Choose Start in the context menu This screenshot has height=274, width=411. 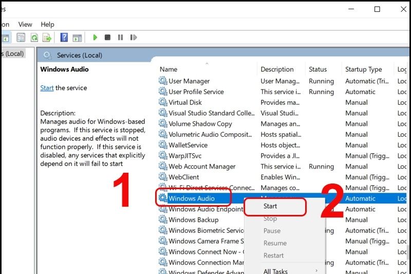[x=270, y=206]
